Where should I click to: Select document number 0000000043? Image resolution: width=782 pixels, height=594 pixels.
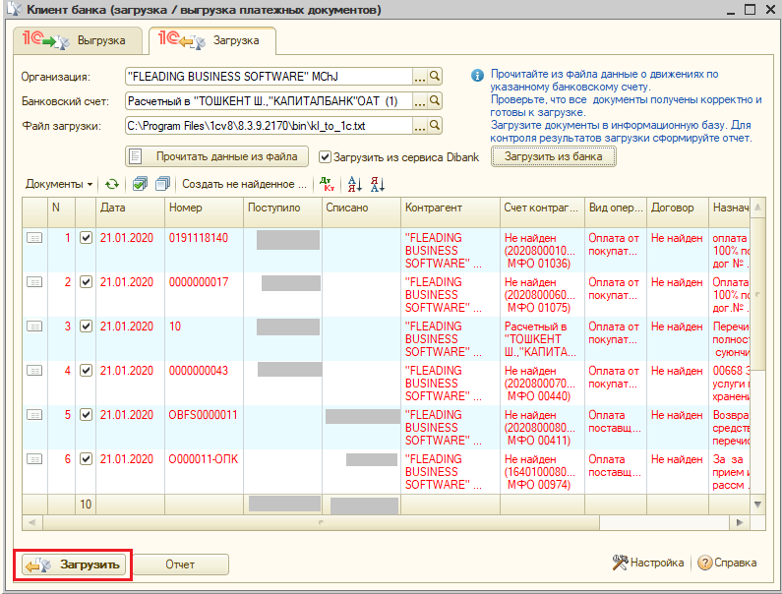[199, 371]
